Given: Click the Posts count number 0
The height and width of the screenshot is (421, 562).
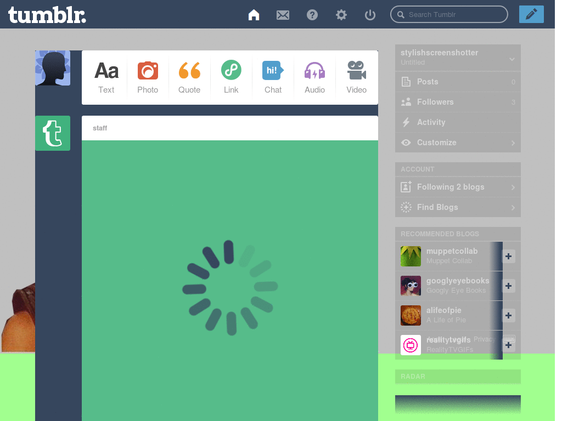Looking at the screenshot, I should (513, 82).
